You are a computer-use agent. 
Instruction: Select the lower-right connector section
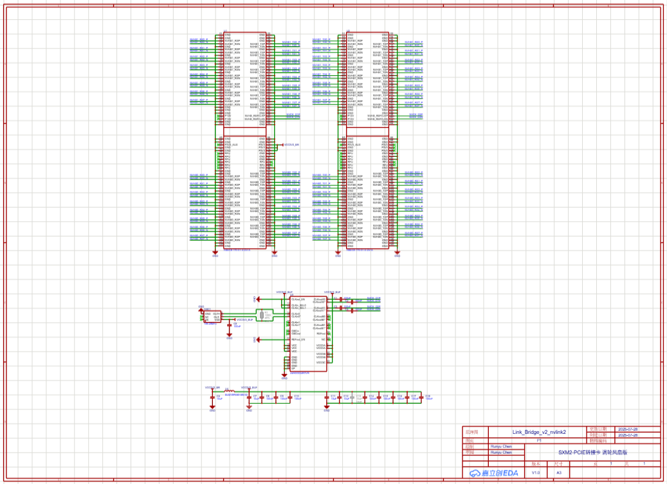tap(368, 193)
